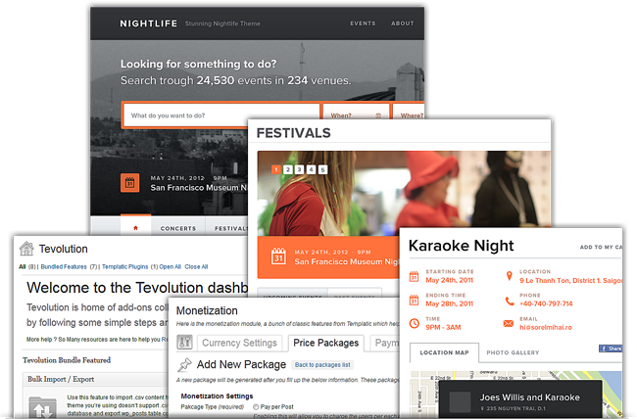Go to slide 3 in Festivals slider
The image size is (637, 419).
(x=300, y=169)
